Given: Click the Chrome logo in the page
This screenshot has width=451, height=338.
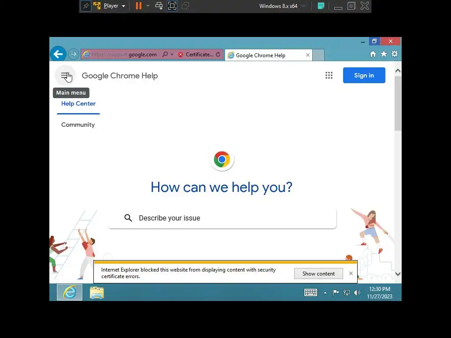Looking at the screenshot, I should 222,159.
